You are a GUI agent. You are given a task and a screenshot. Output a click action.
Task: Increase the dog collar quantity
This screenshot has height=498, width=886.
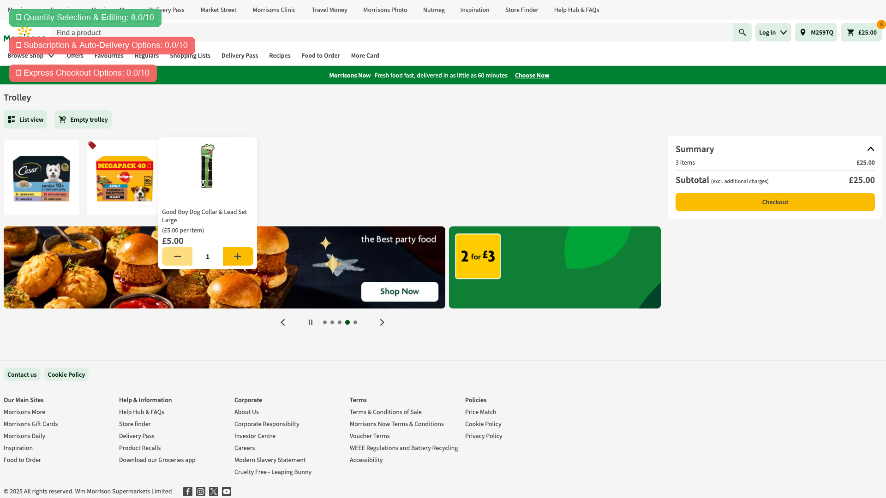[238, 256]
